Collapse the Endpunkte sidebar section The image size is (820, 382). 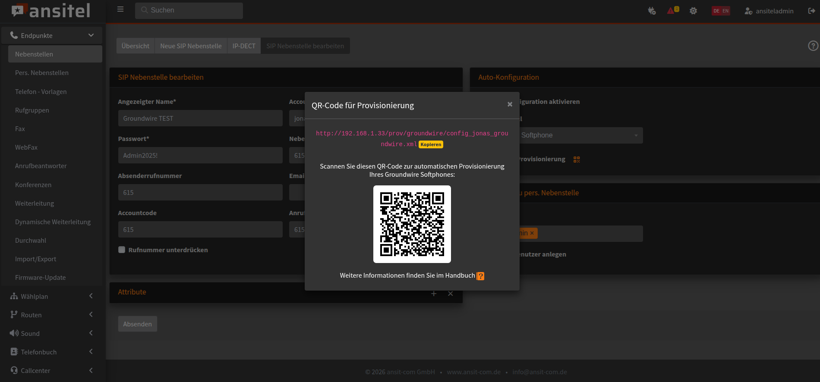pos(52,35)
